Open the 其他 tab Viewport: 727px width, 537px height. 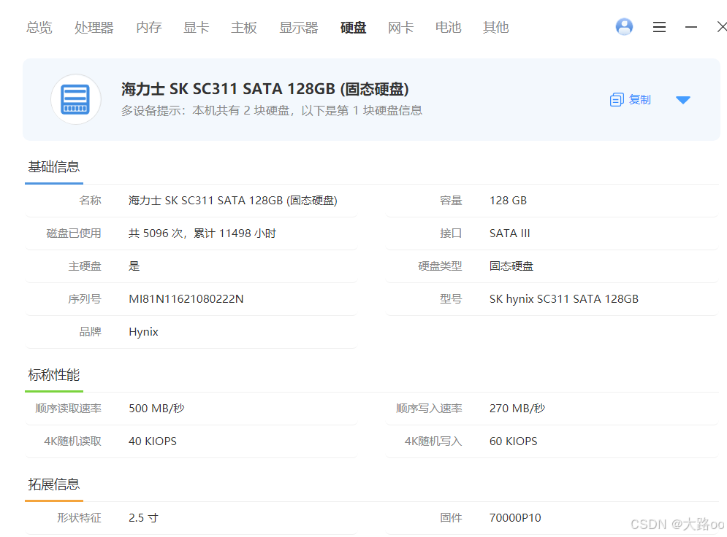tap(495, 28)
